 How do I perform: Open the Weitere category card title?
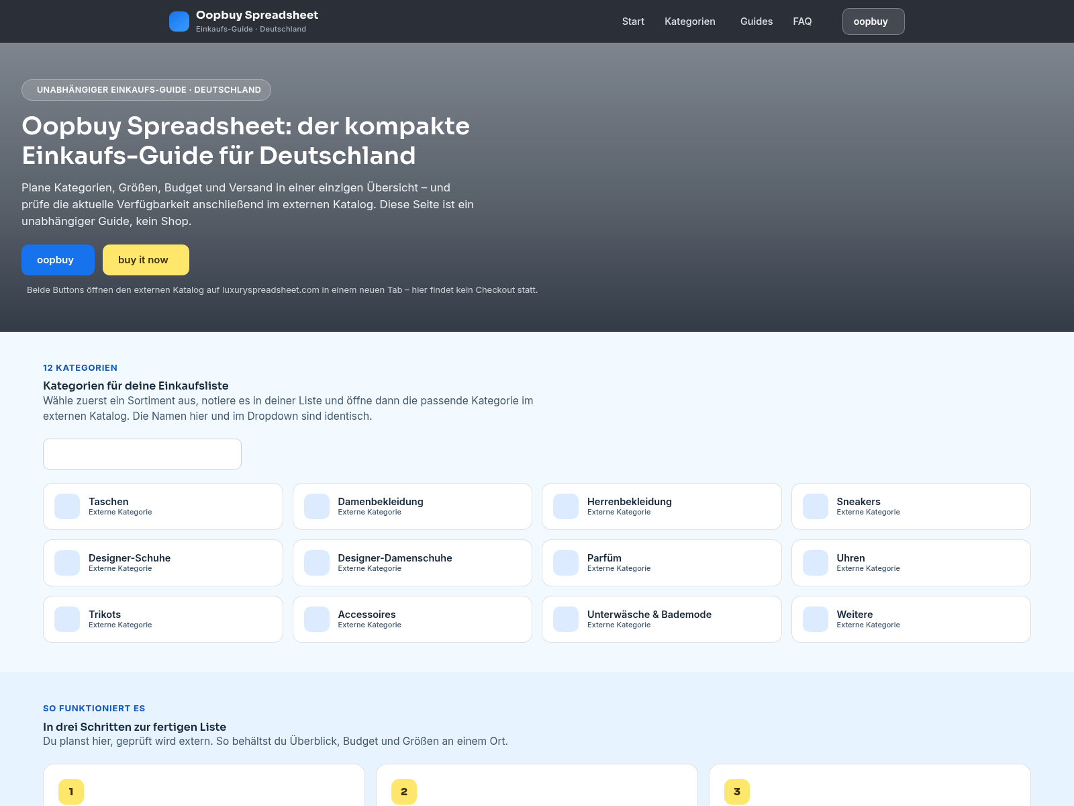(x=855, y=615)
